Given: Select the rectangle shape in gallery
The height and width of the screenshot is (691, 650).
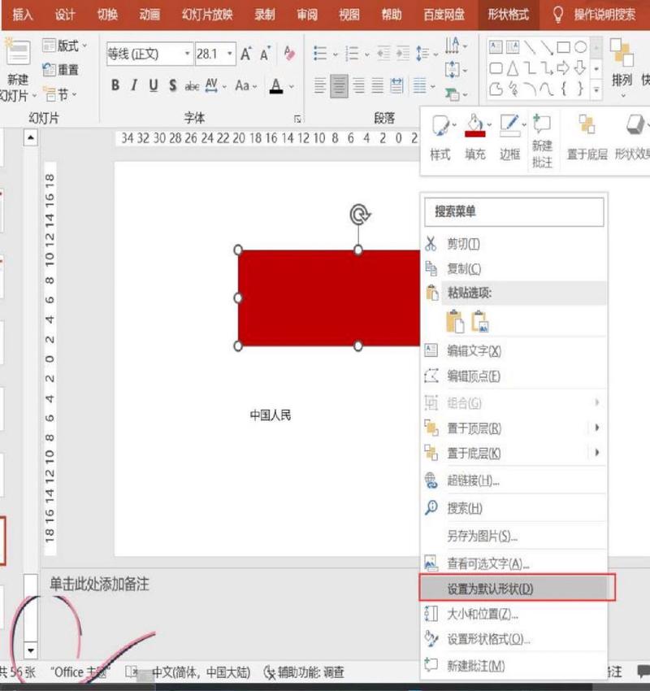Looking at the screenshot, I should [x=564, y=46].
